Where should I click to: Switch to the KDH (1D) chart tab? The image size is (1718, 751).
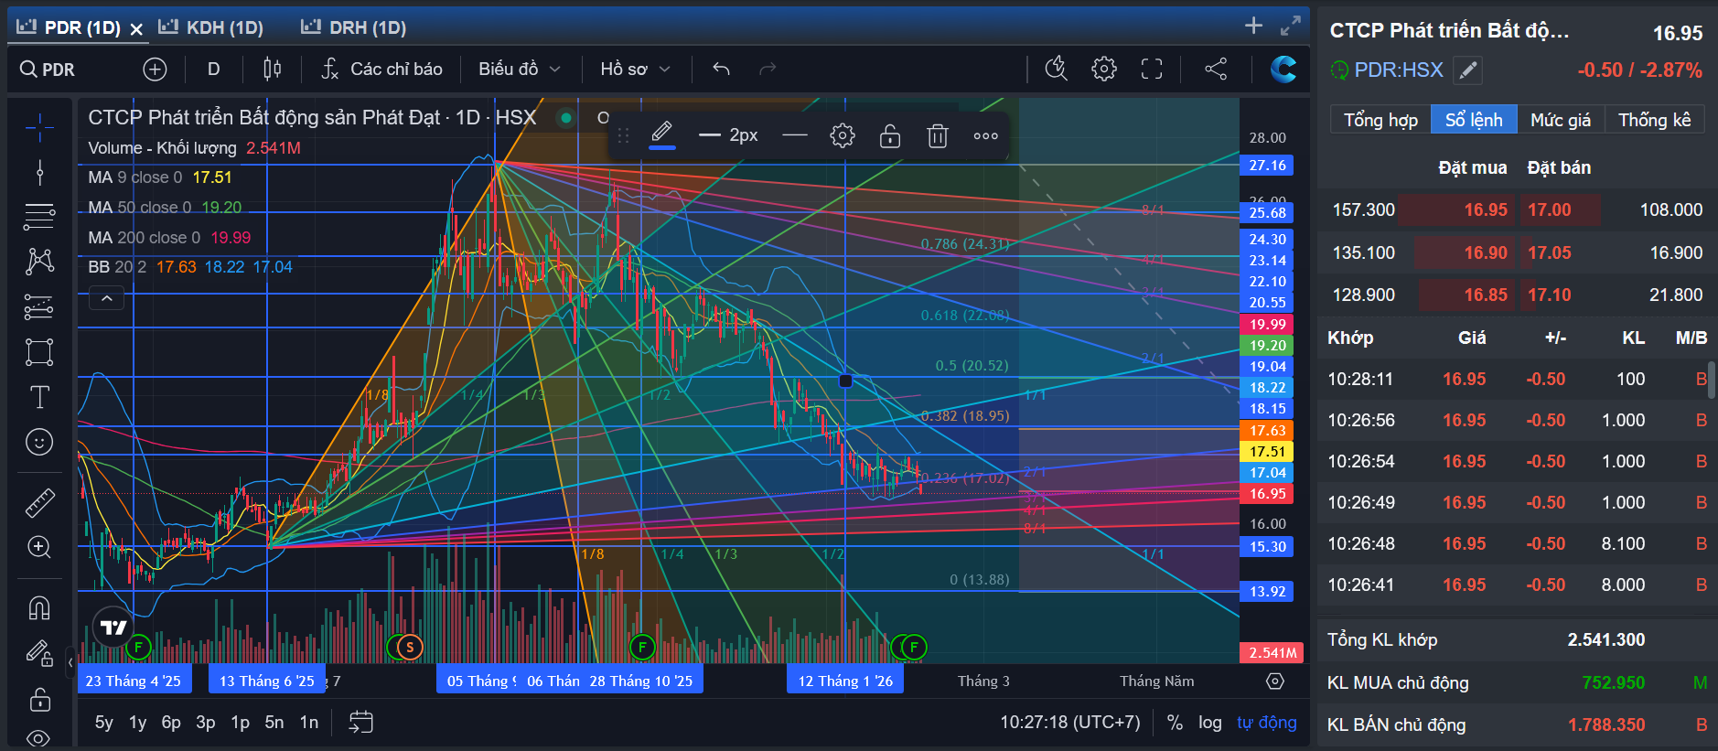(212, 27)
